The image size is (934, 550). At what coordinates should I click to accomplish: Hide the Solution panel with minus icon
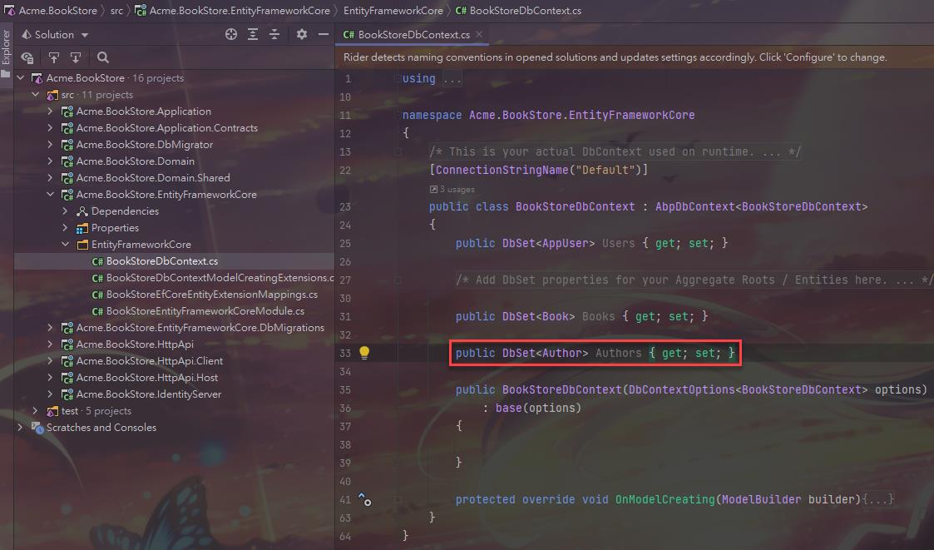point(323,34)
